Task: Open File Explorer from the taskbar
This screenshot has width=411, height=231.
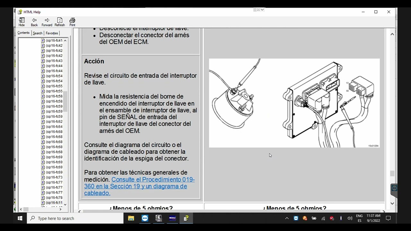Action: (131, 218)
